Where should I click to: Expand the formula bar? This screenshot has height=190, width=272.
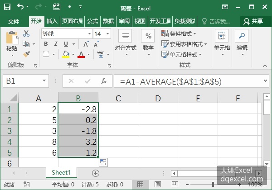pyautogui.click(x=265, y=81)
